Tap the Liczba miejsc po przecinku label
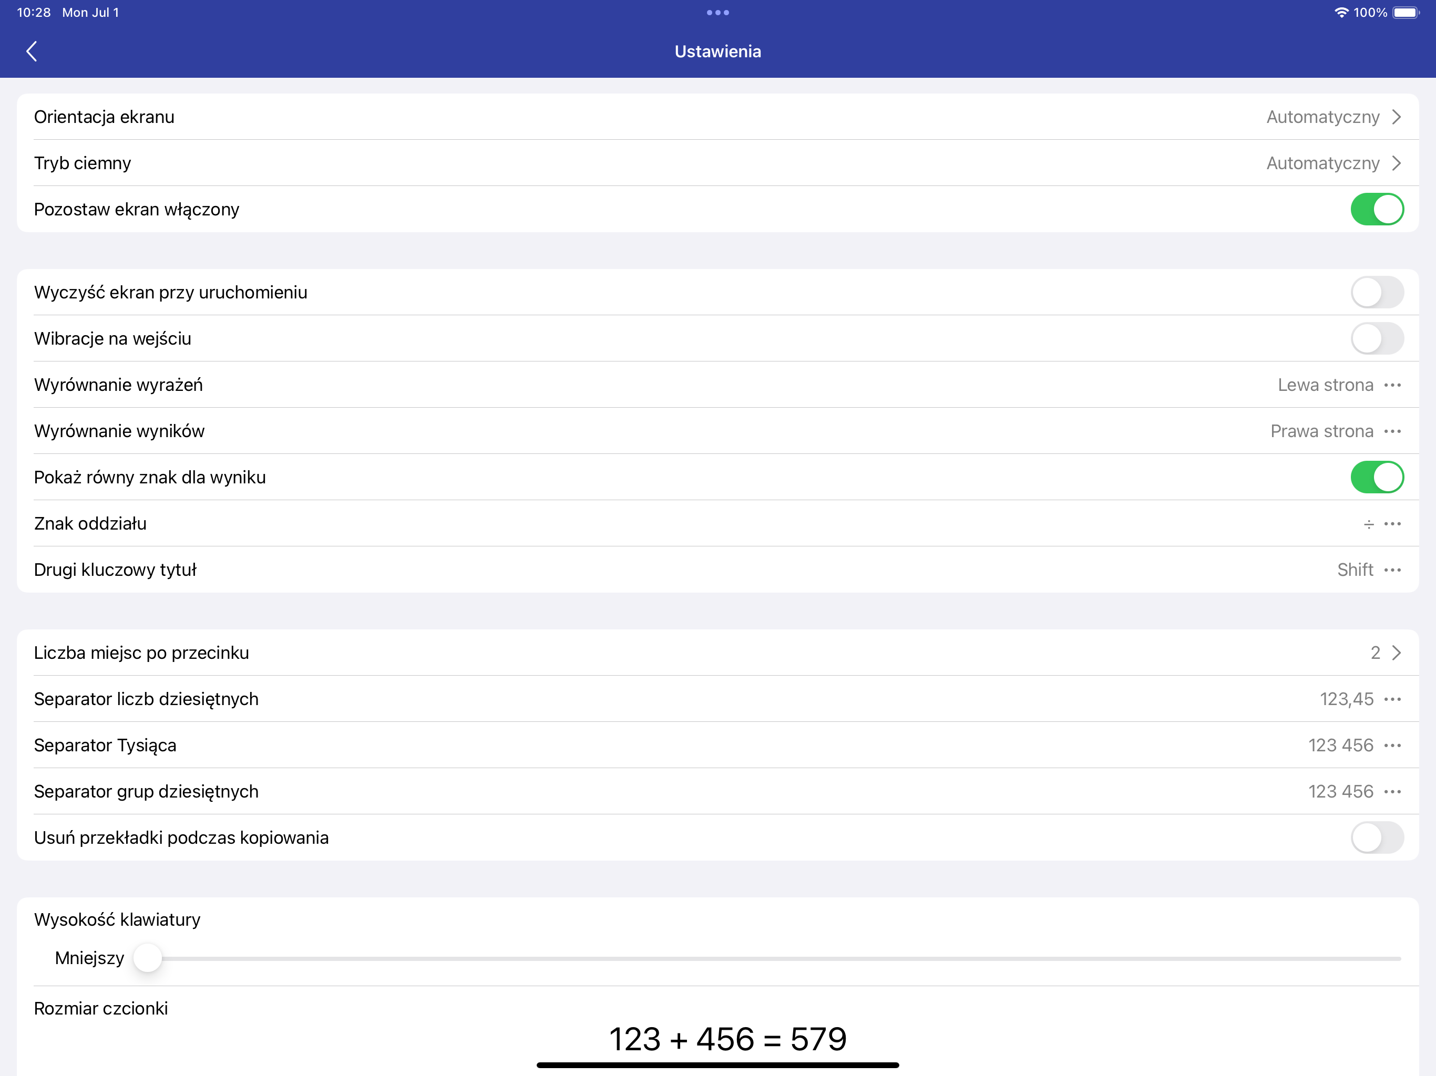Viewport: 1436px width, 1076px height. (x=141, y=653)
